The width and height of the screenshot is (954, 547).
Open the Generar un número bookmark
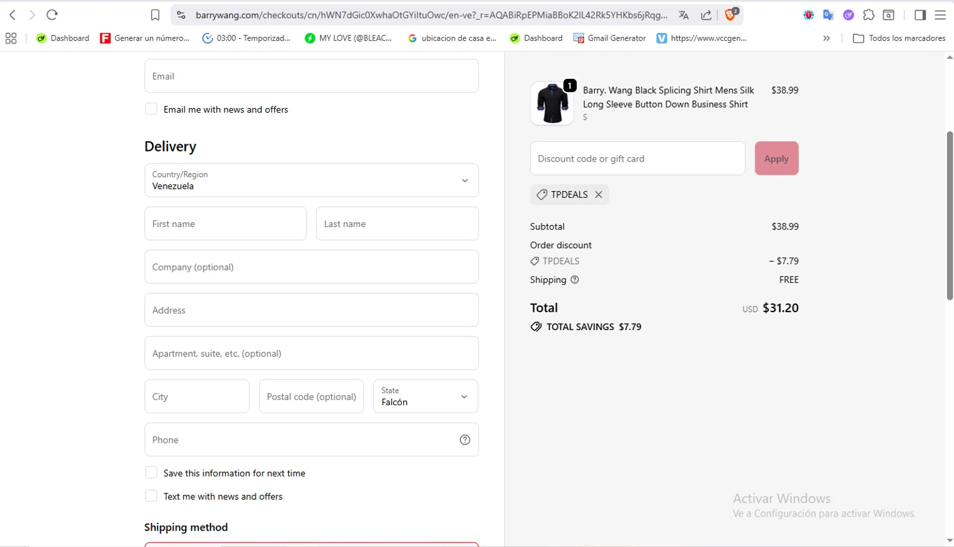click(145, 38)
